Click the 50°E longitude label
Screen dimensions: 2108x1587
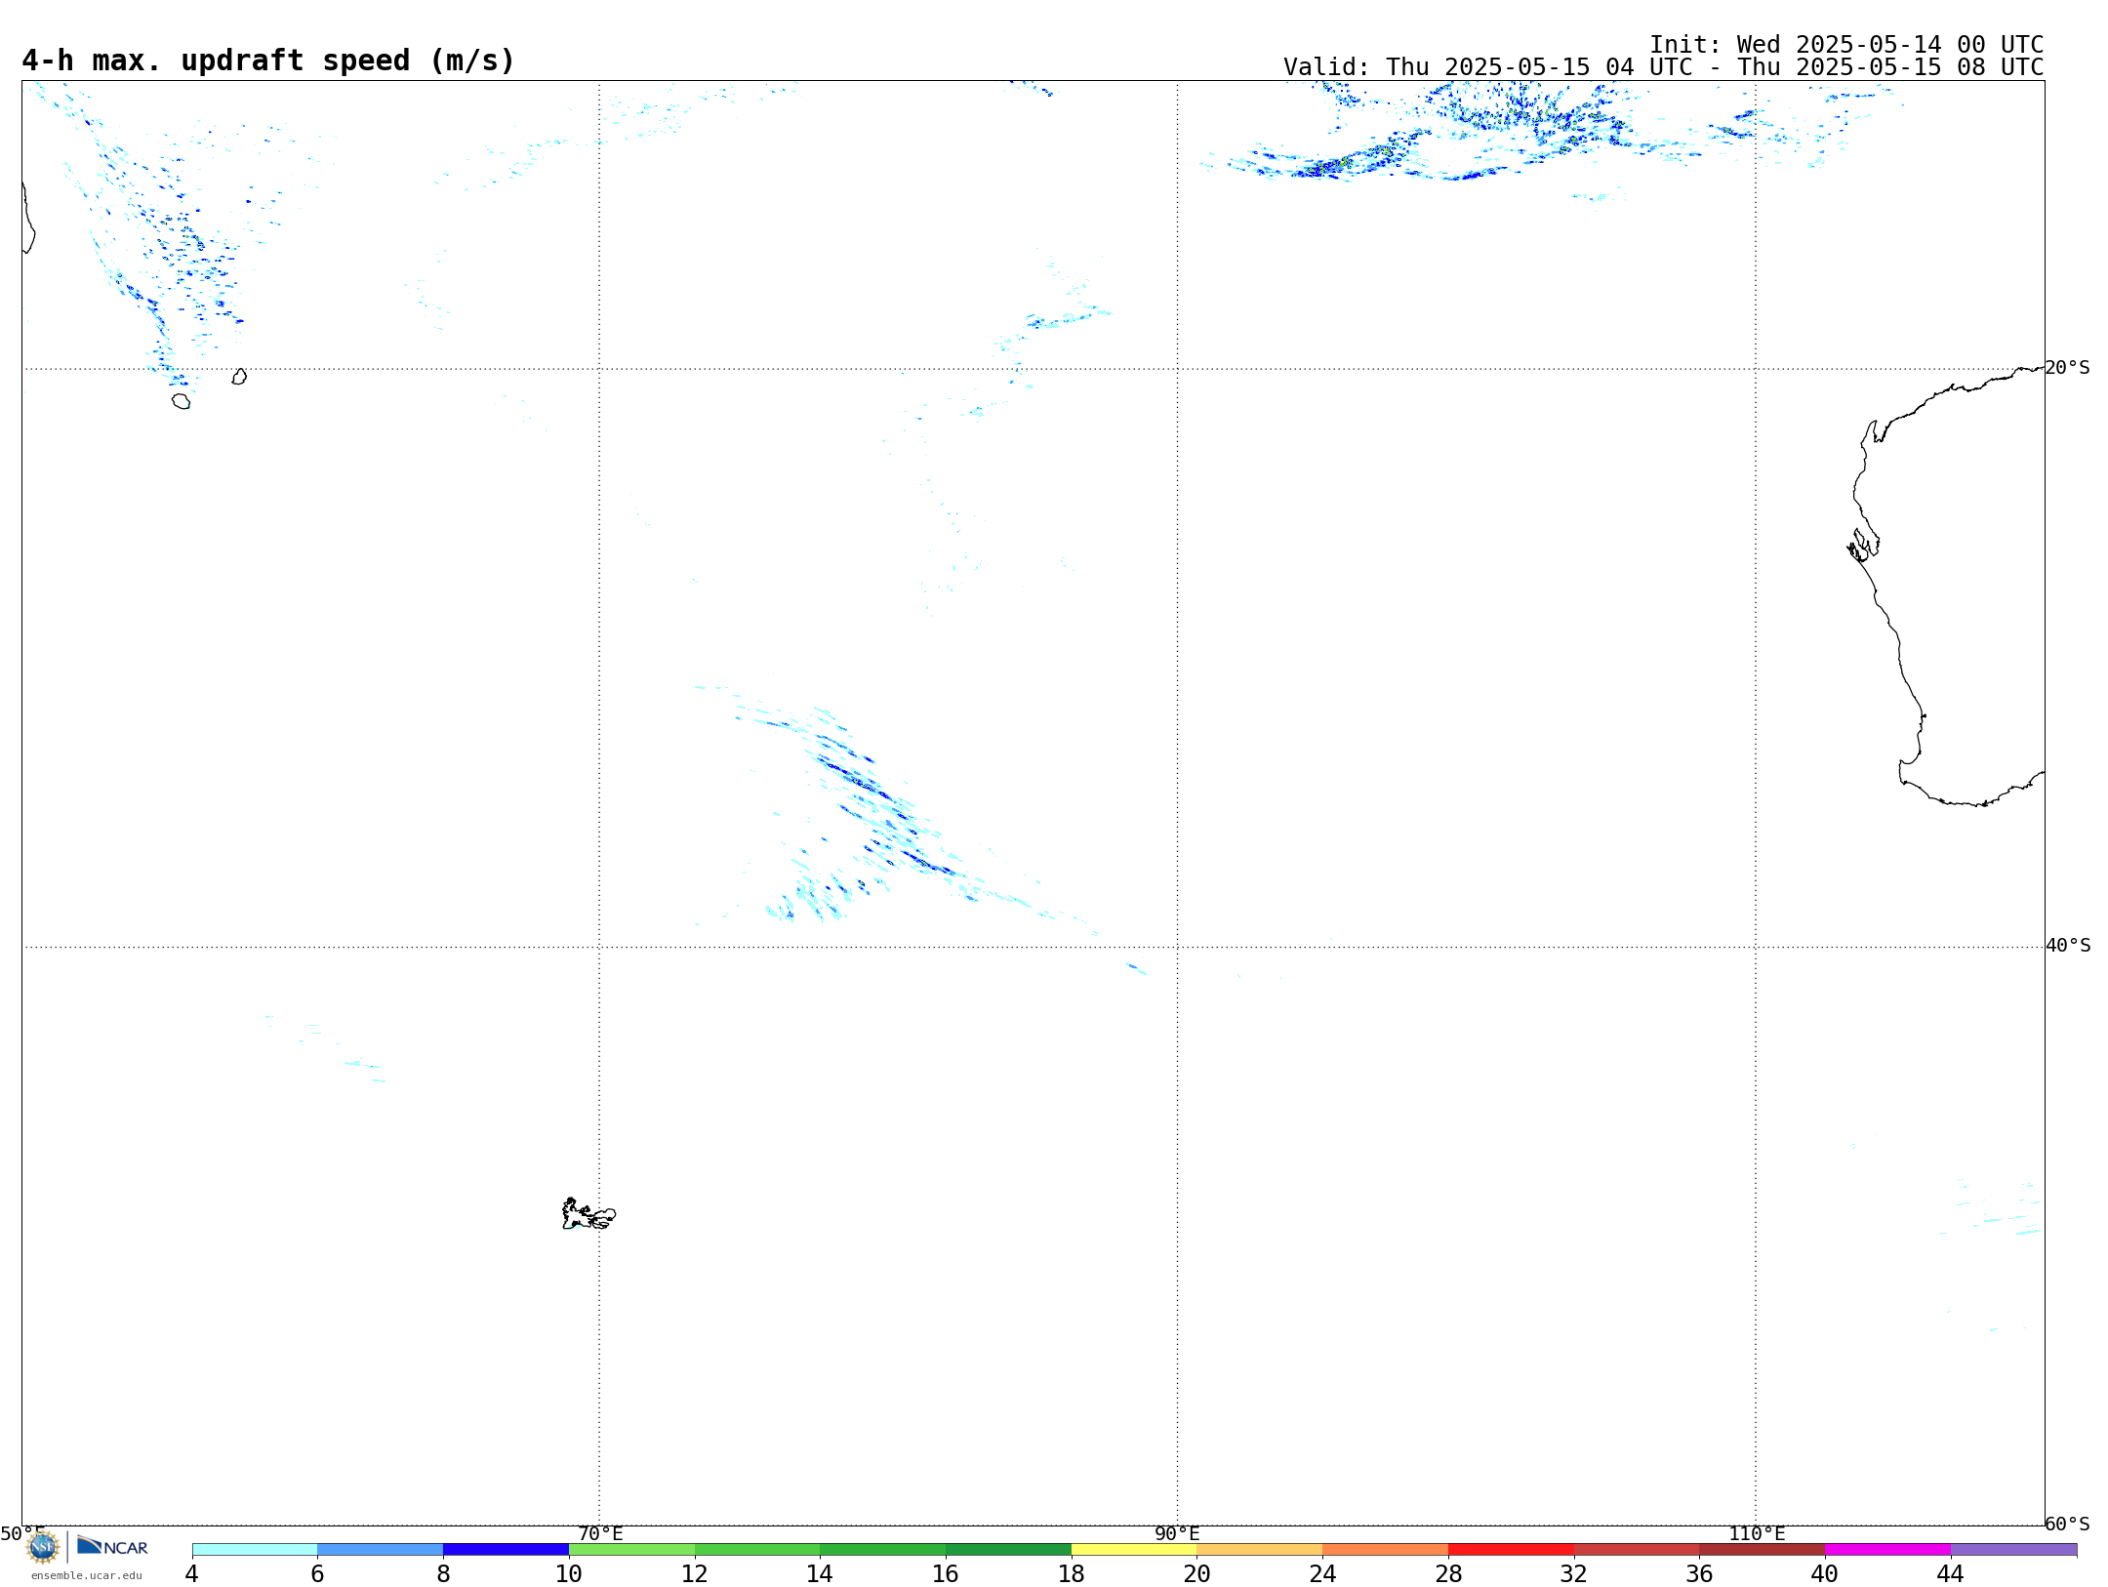point(22,1533)
